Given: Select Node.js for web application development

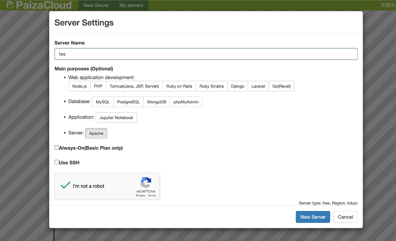Looking at the screenshot, I should pyautogui.click(x=79, y=86).
